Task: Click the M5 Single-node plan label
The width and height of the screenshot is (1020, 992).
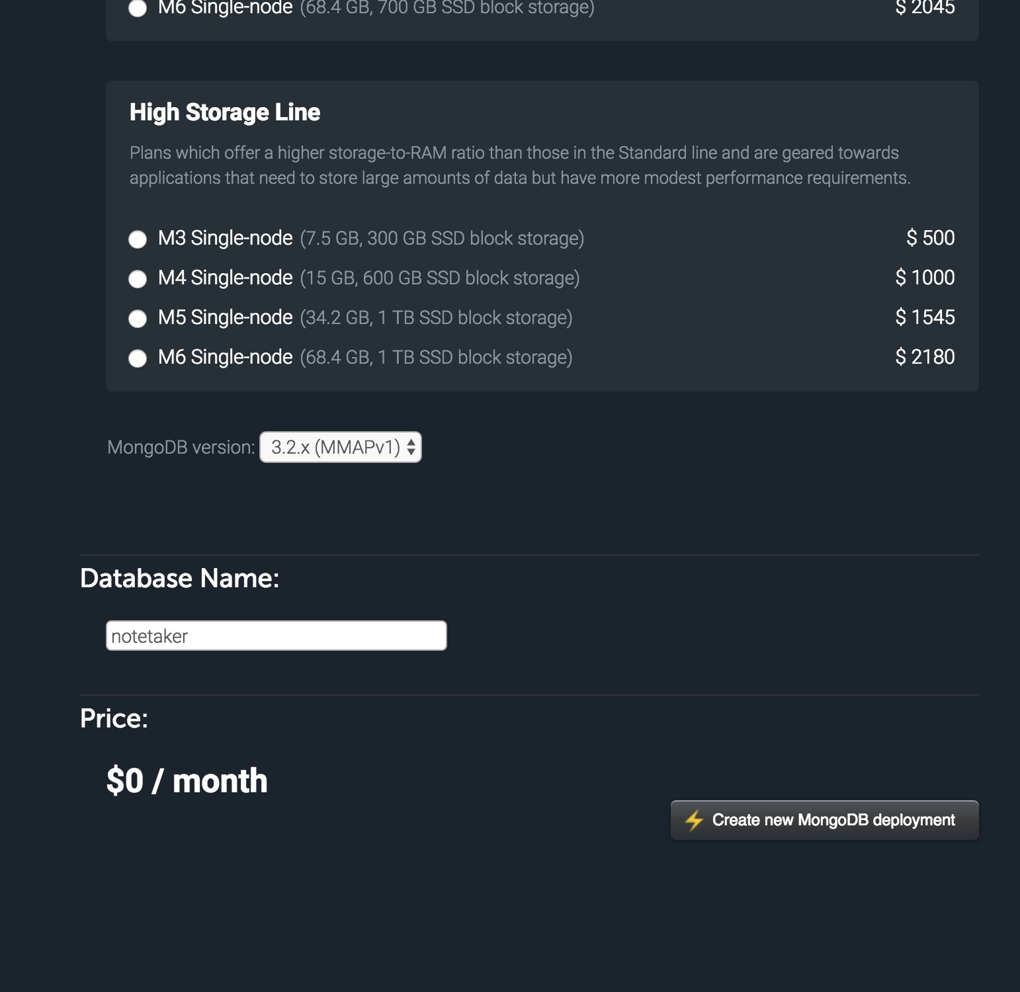Action: (x=225, y=317)
